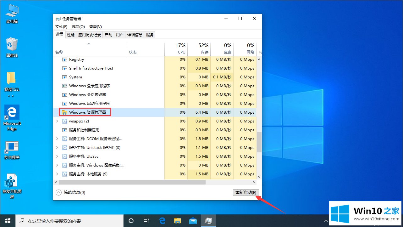
Task: Sort by the 内存 column header
Action: [x=199, y=49]
